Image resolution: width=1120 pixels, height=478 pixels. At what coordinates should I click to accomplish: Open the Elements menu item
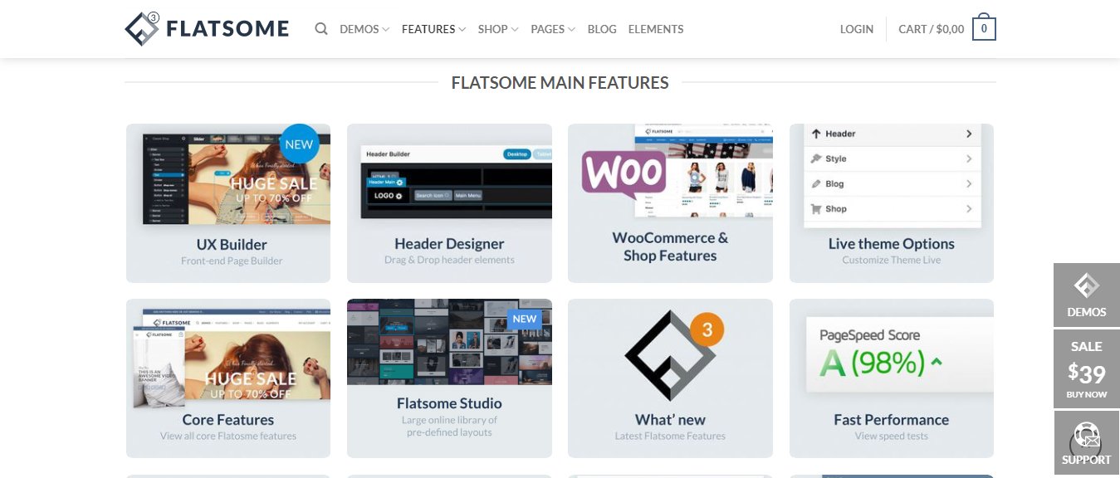tap(656, 29)
